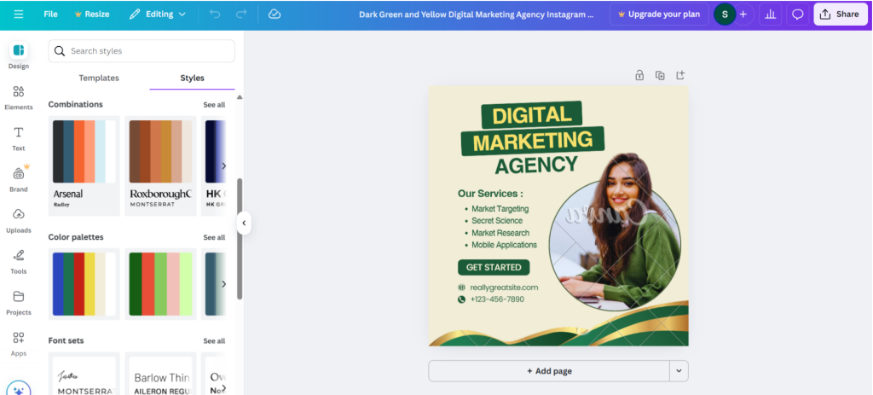This screenshot has width=873, height=395.
Task: Click the Resize option with crown
Action: pyautogui.click(x=92, y=15)
